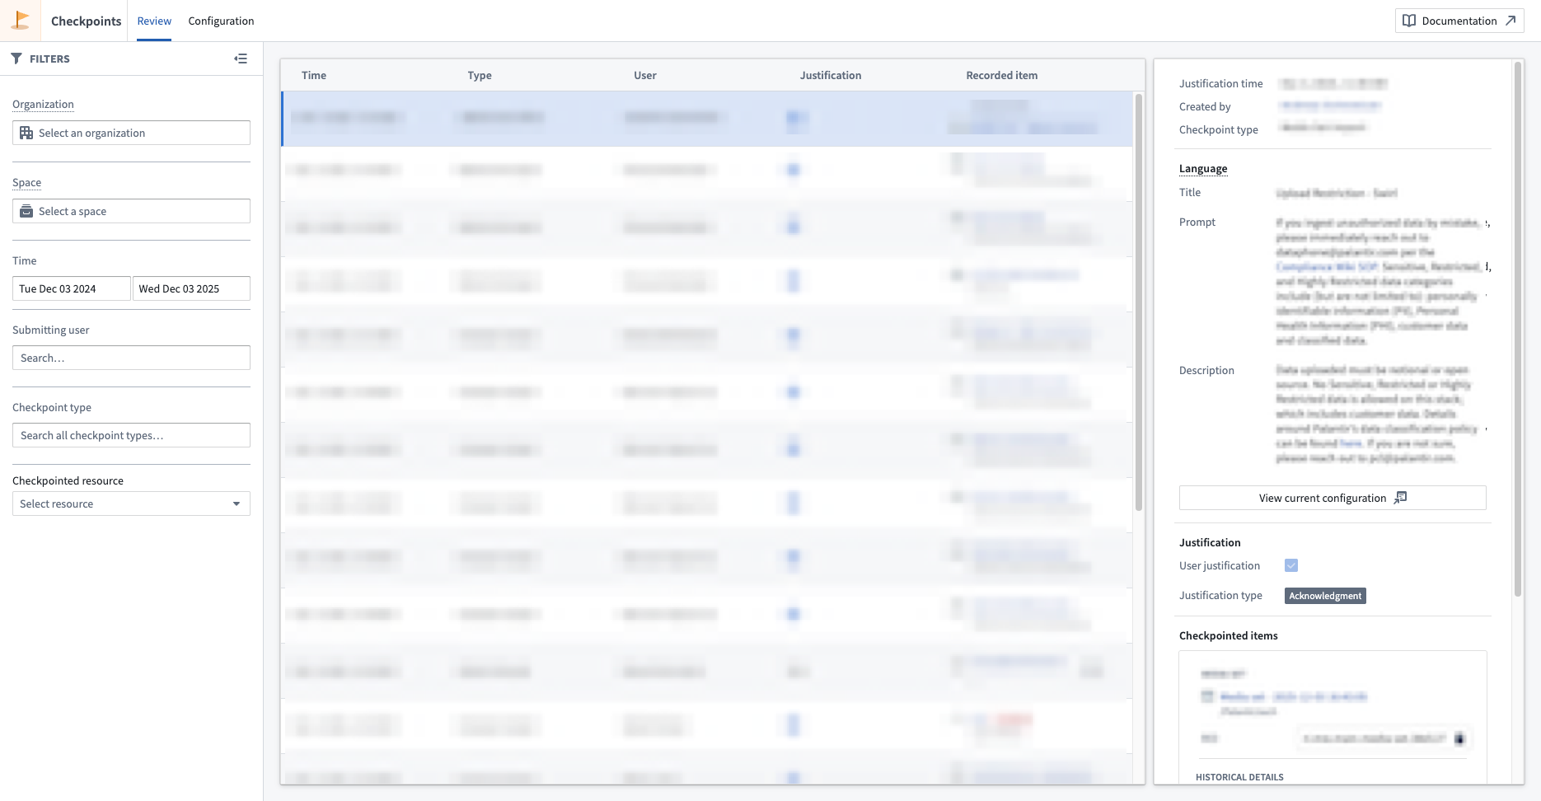Screen dimensions: 1541x801
Task: Click the Acknowledgment justification type tag
Action: (x=1325, y=596)
